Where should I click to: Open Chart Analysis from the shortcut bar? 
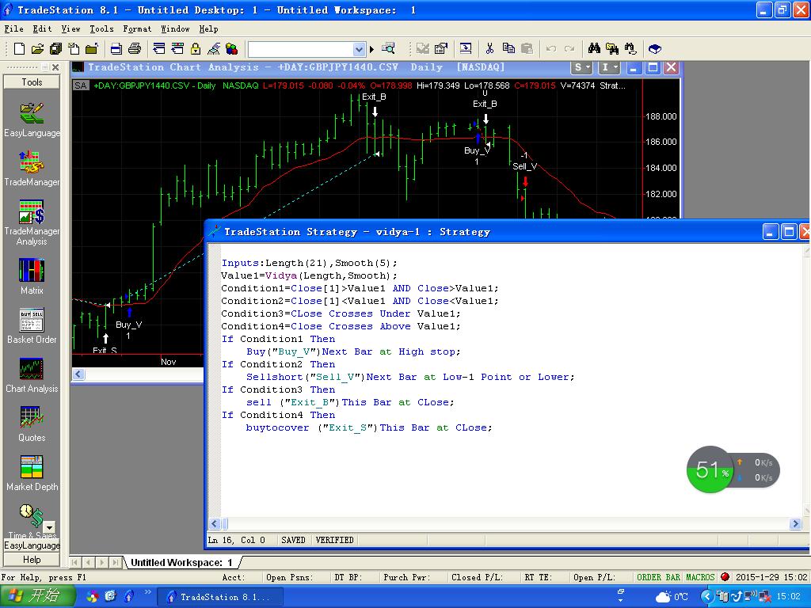(x=32, y=375)
